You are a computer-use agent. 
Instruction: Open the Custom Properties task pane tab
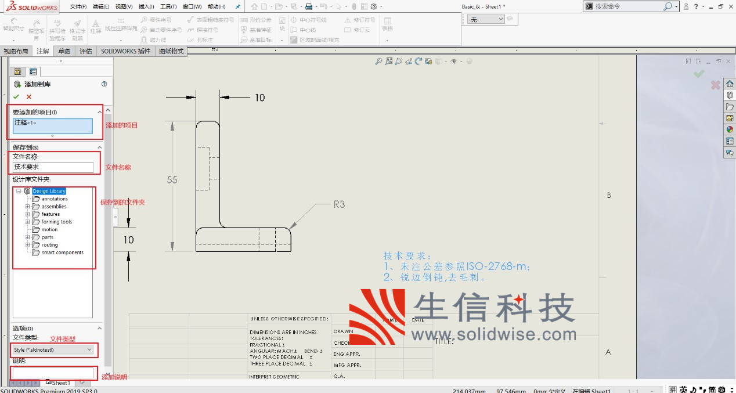coord(730,141)
